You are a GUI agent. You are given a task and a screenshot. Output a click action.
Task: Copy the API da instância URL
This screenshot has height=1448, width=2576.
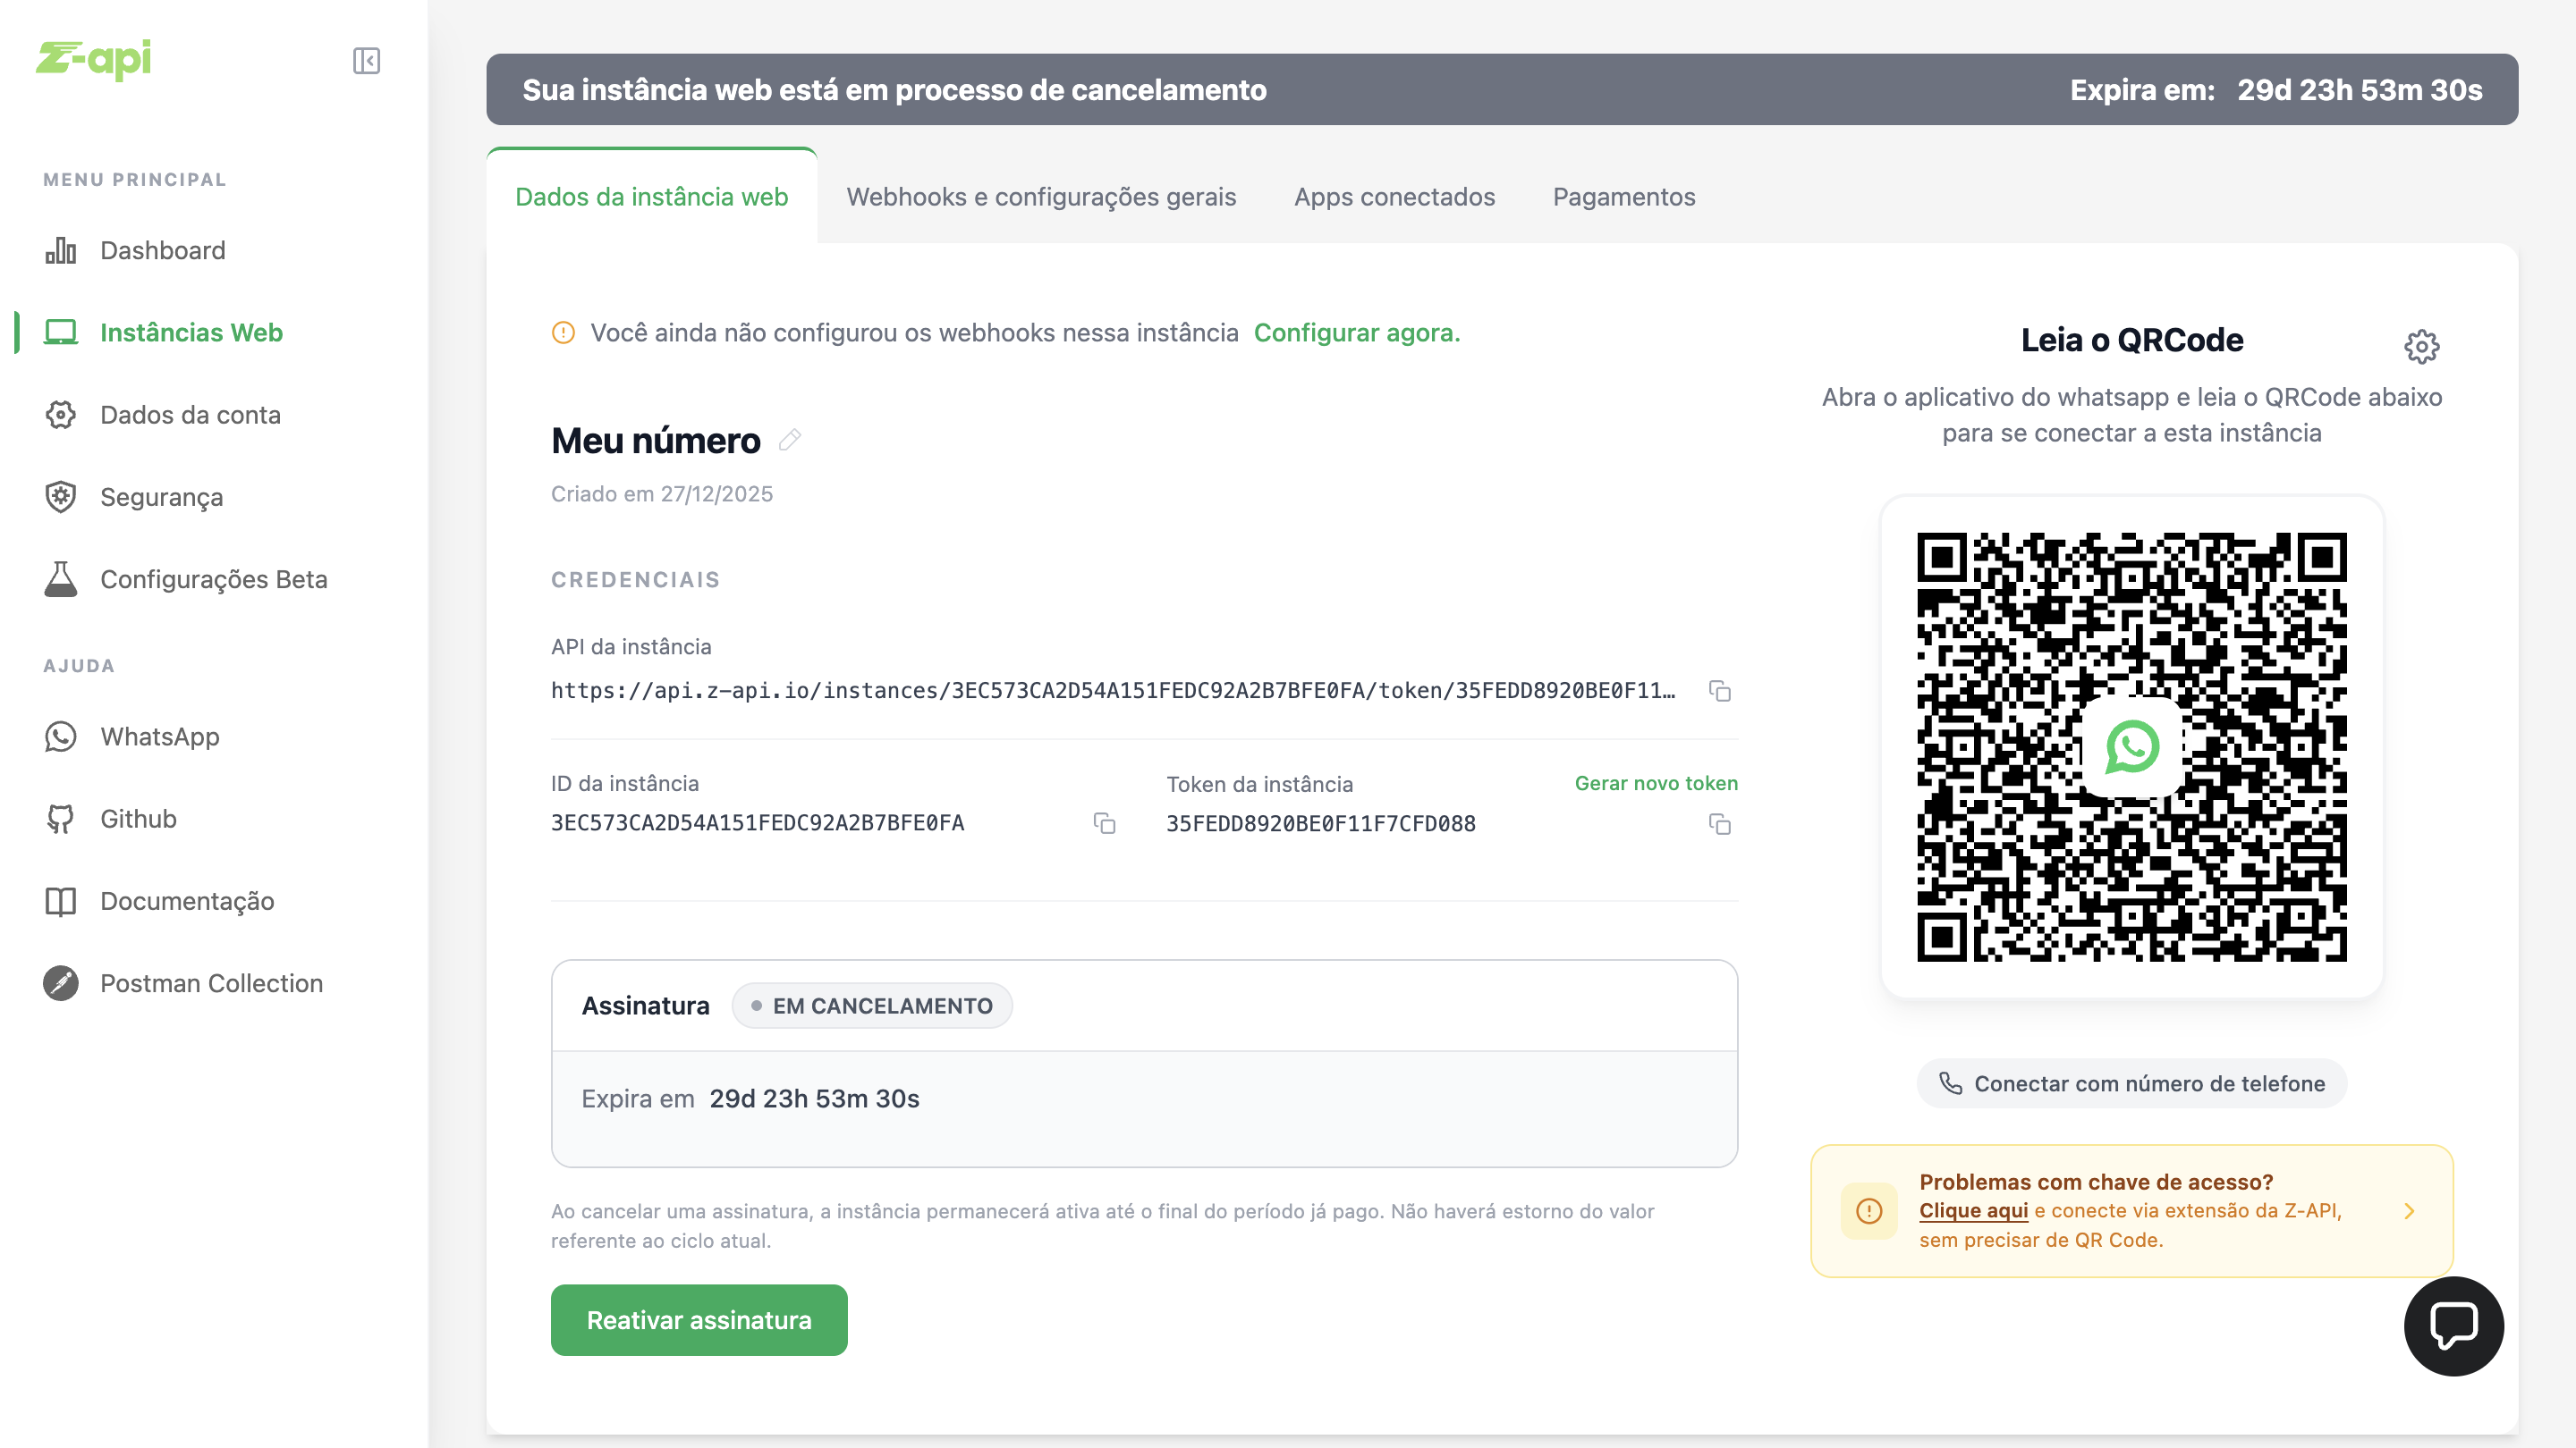1719,691
